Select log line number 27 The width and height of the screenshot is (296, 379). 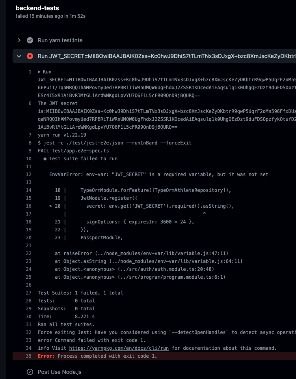pyautogui.click(x=28, y=293)
